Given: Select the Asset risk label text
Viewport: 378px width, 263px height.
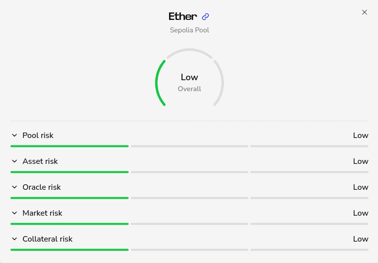Looking at the screenshot, I should tap(40, 161).
